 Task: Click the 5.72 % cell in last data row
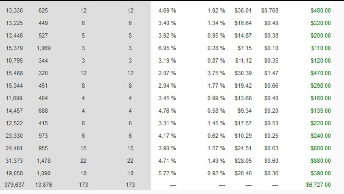167,173
